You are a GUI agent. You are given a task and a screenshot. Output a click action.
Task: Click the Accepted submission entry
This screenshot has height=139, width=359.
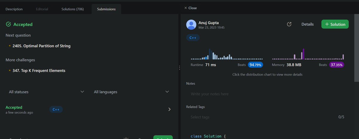pyautogui.click(x=89, y=110)
